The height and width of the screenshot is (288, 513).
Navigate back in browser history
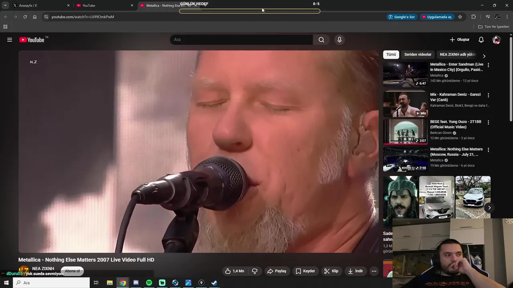click(x=6, y=17)
